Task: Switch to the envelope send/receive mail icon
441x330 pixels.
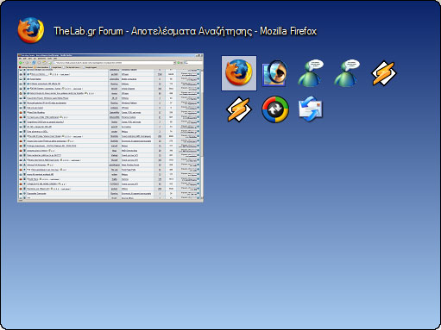Action: point(311,109)
